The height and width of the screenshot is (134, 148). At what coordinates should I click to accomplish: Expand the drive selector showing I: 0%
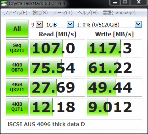(109, 25)
